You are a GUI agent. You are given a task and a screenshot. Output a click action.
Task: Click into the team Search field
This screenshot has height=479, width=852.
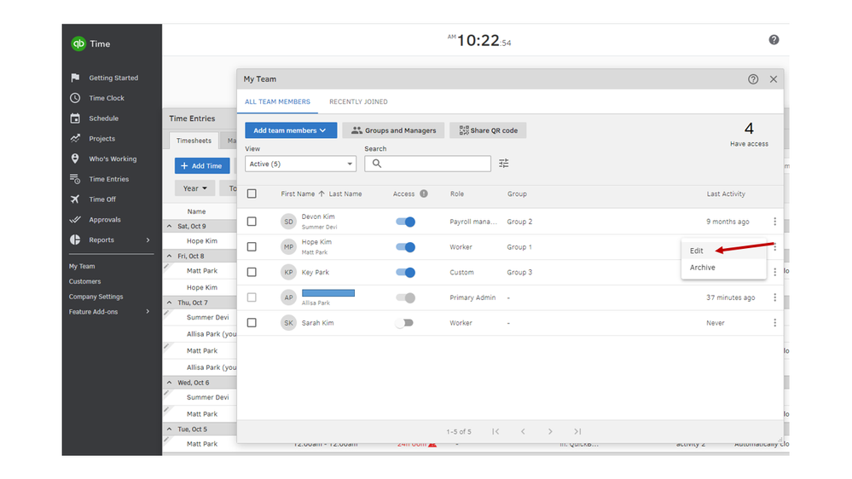427,164
